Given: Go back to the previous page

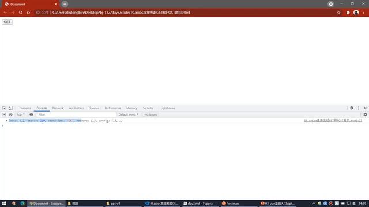Looking at the screenshot, I should (5, 13).
